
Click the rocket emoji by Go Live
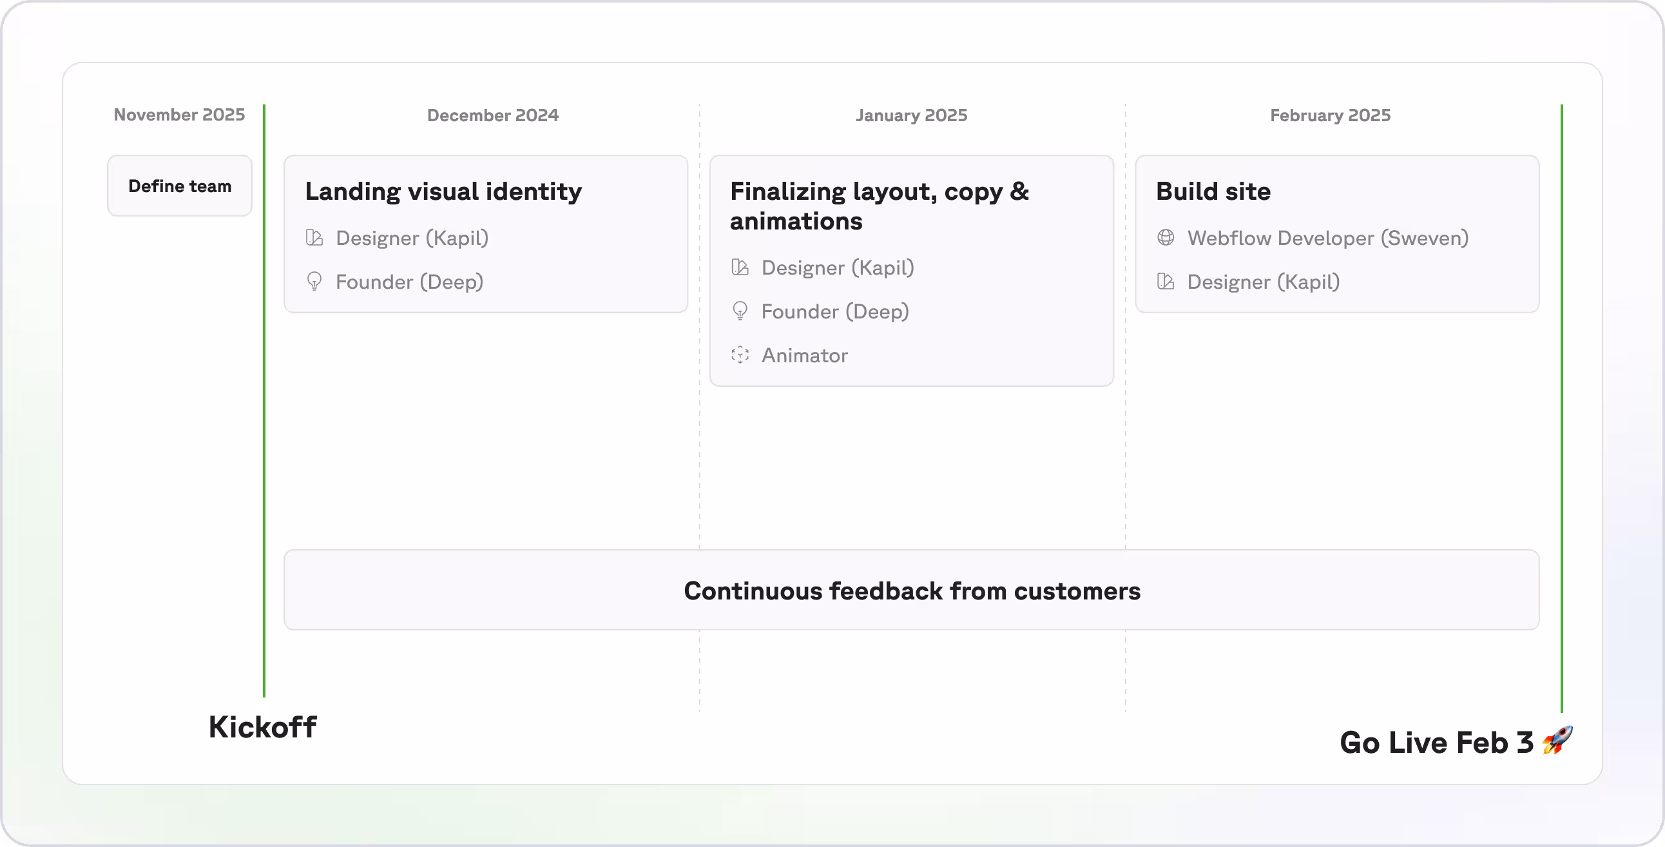coord(1557,741)
